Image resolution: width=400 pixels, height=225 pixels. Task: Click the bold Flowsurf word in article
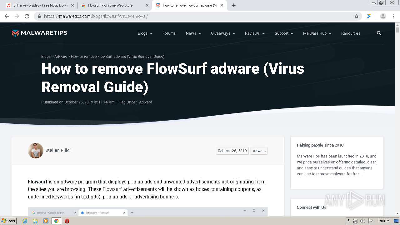pyautogui.click(x=37, y=182)
